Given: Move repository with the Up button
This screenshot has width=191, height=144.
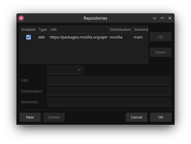Looking at the screenshot, I should tap(160, 37).
